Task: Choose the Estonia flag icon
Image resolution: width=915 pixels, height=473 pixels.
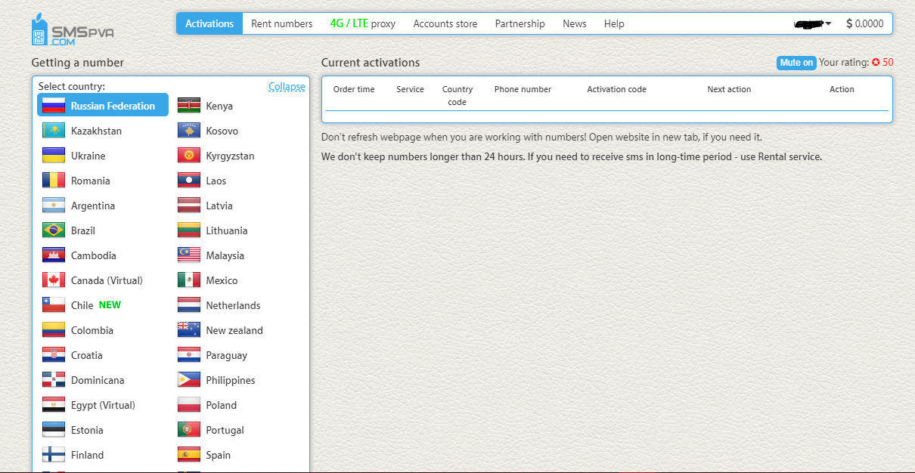Action: click(x=54, y=430)
